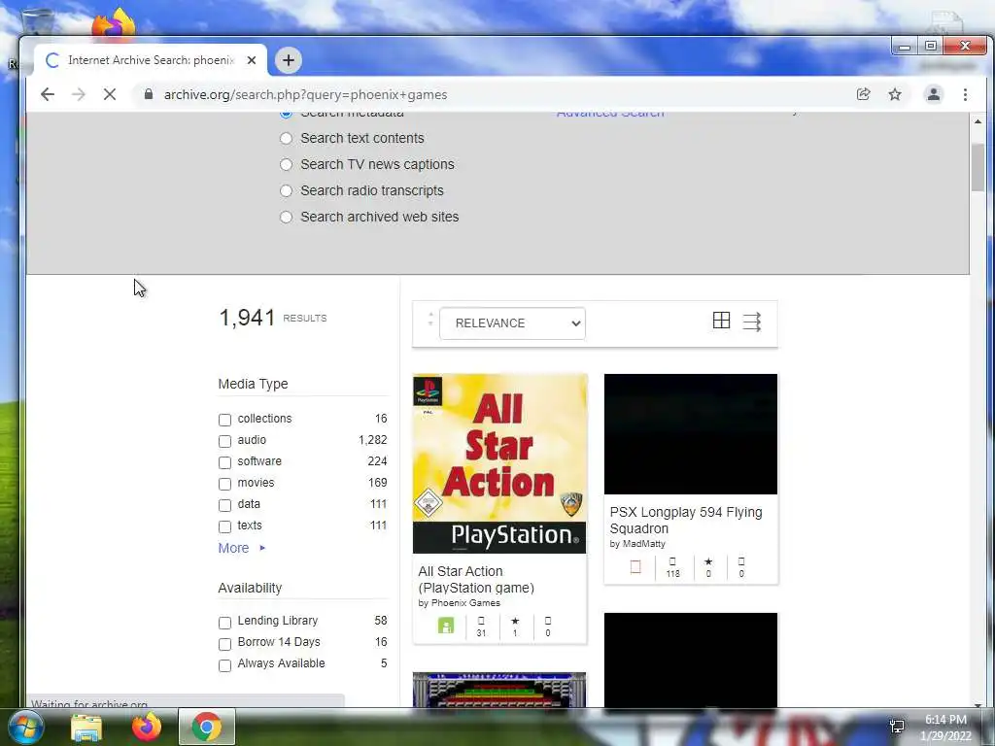
Task: Check the data media type filter
Action: click(x=224, y=505)
